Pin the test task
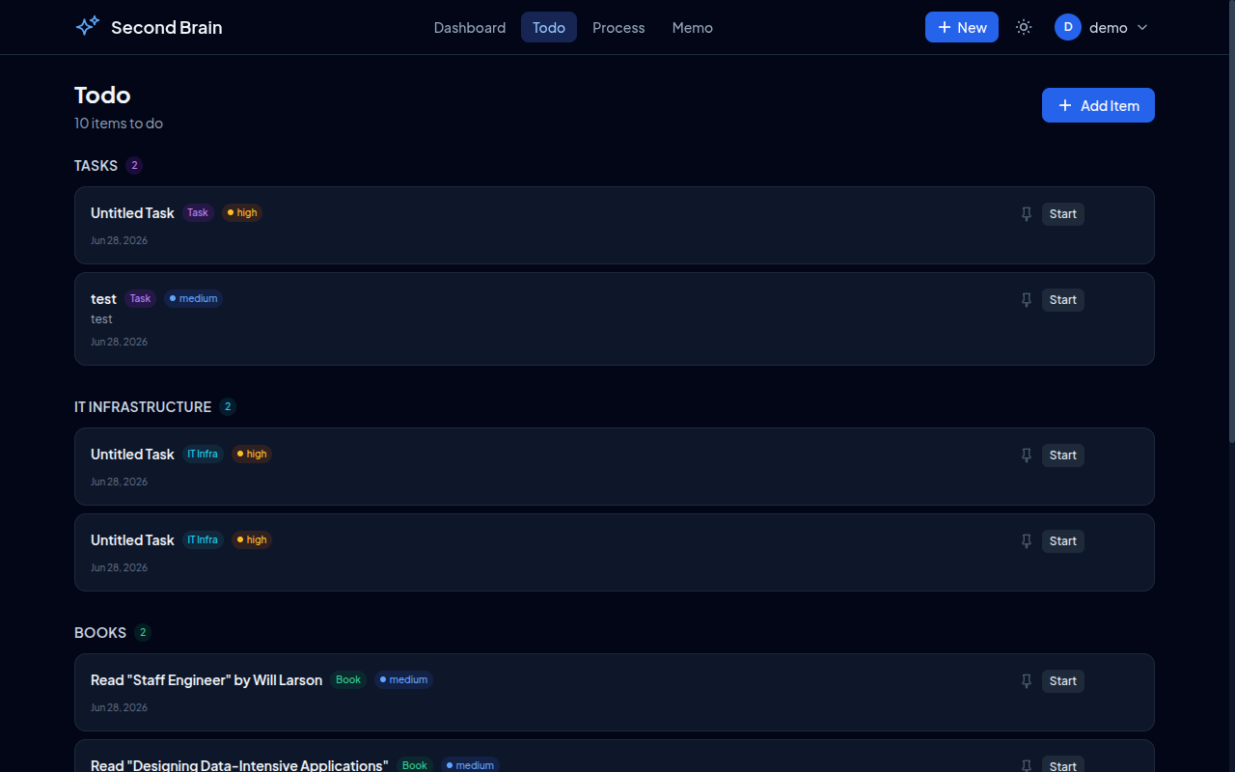This screenshot has height=772, width=1235. click(1027, 300)
